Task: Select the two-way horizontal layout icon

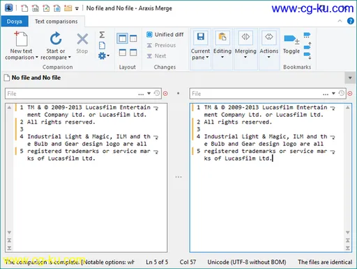Action: coord(123,53)
